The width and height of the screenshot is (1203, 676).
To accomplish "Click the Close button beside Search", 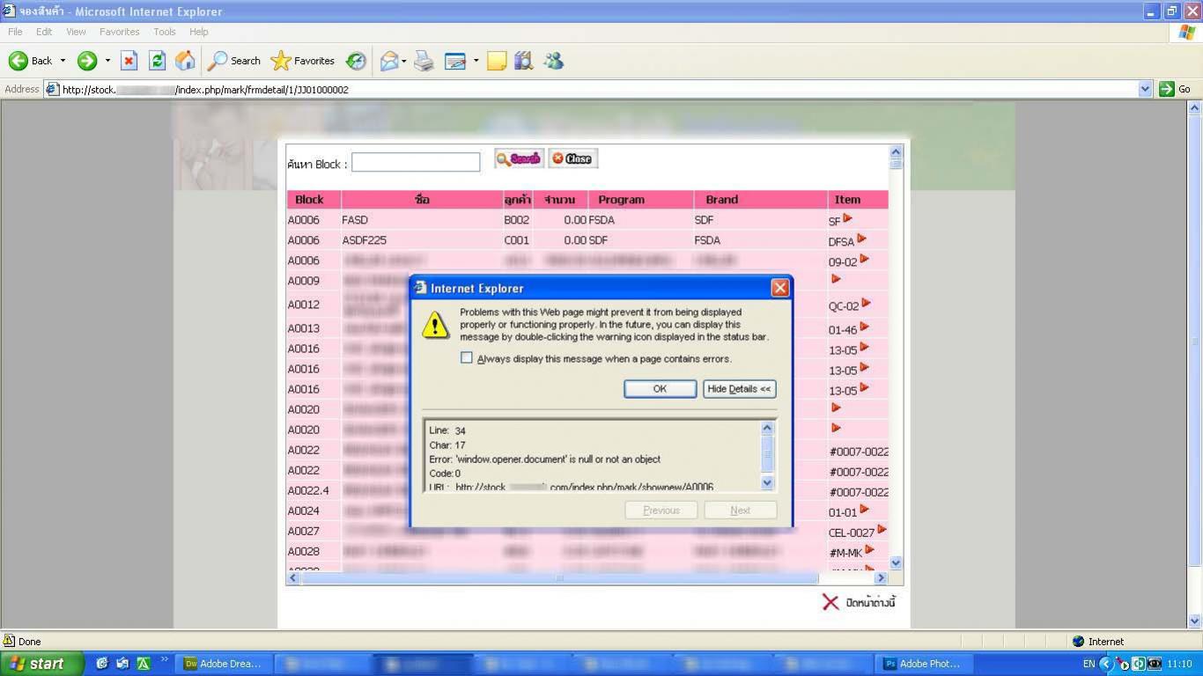I will coord(573,158).
